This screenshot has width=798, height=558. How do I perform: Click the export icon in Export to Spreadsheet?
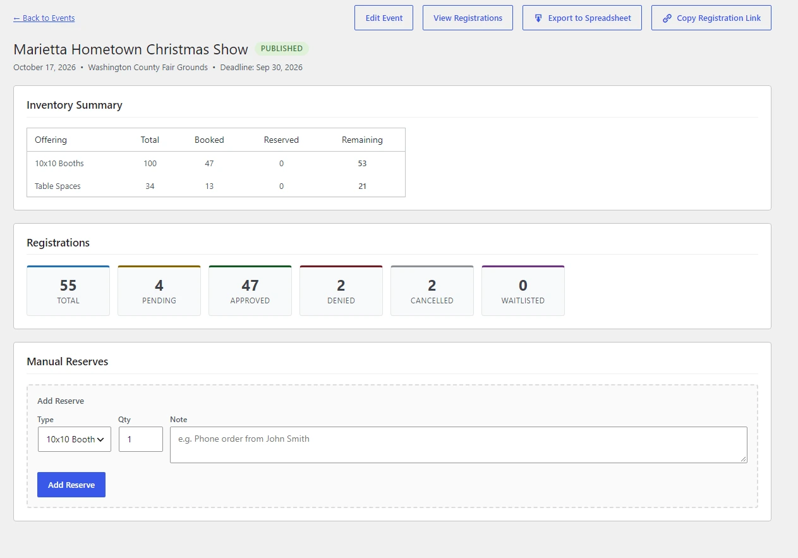click(538, 18)
